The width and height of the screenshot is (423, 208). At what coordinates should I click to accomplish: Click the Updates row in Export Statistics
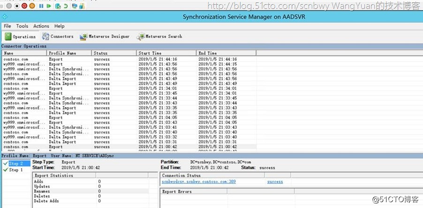[x=91, y=186]
